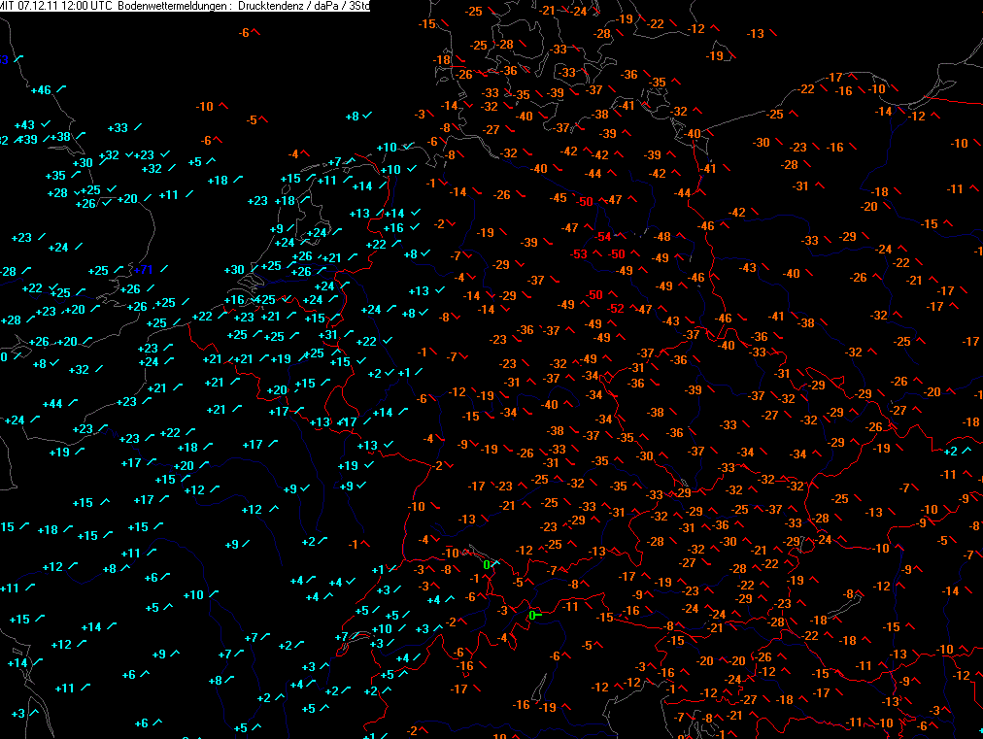983x739 pixels.
Task: Select the orange -45 station value
Action: tap(558, 198)
